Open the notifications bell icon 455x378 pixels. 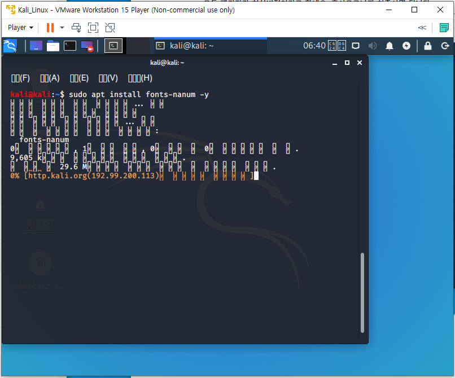pos(390,46)
